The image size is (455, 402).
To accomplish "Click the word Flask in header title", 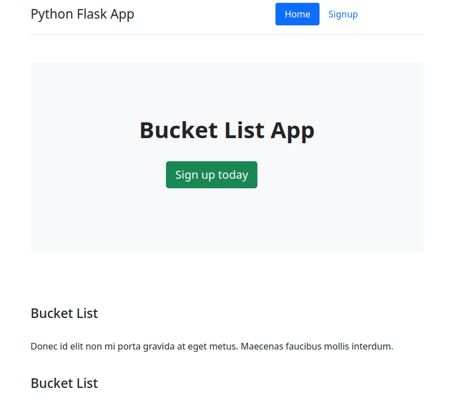I will pyautogui.click(x=91, y=14).
